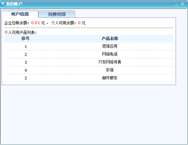The height and width of the screenshot is (145, 188).
Task: Select the 彩信 product row
Action: pyautogui.click(x=89, y=70)
